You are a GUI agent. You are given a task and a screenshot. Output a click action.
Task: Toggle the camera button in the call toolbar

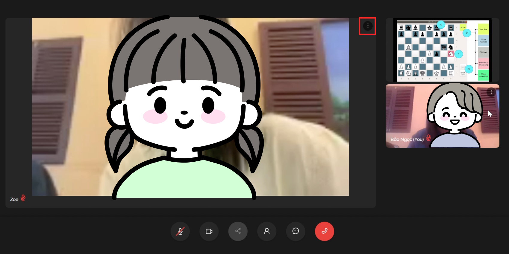(x=209, y=231)
